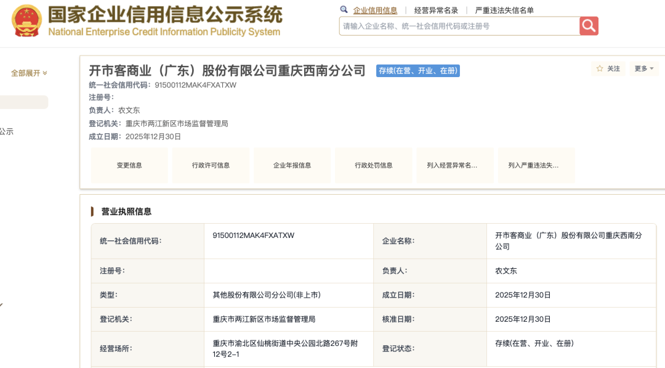The height and width of the screenshot is (368, 665).
Task: Click the 关注 follow button
Action: coord(608,69)
